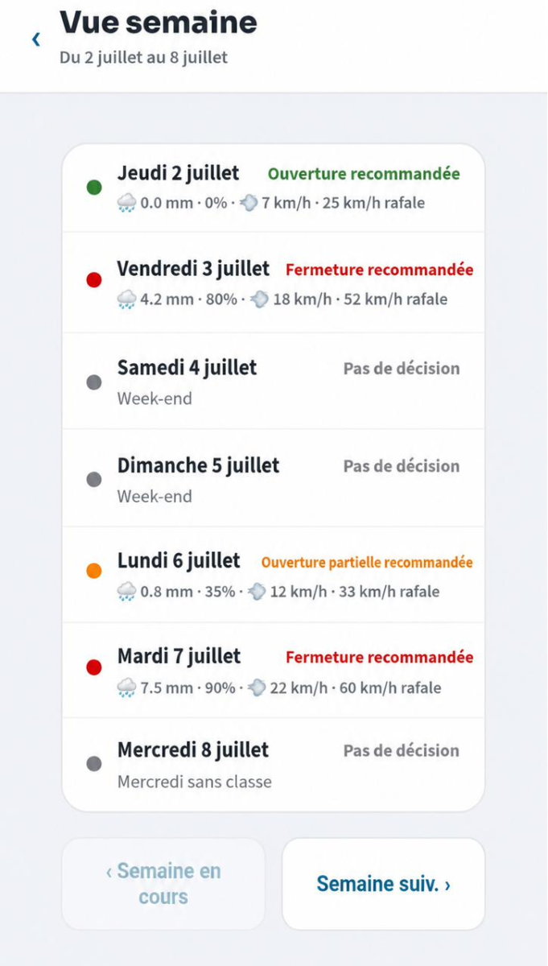This screenshot has width=548, height=966.
Task: Go to next week with Semaine suiv.
Action: click(x=383, y=884)
